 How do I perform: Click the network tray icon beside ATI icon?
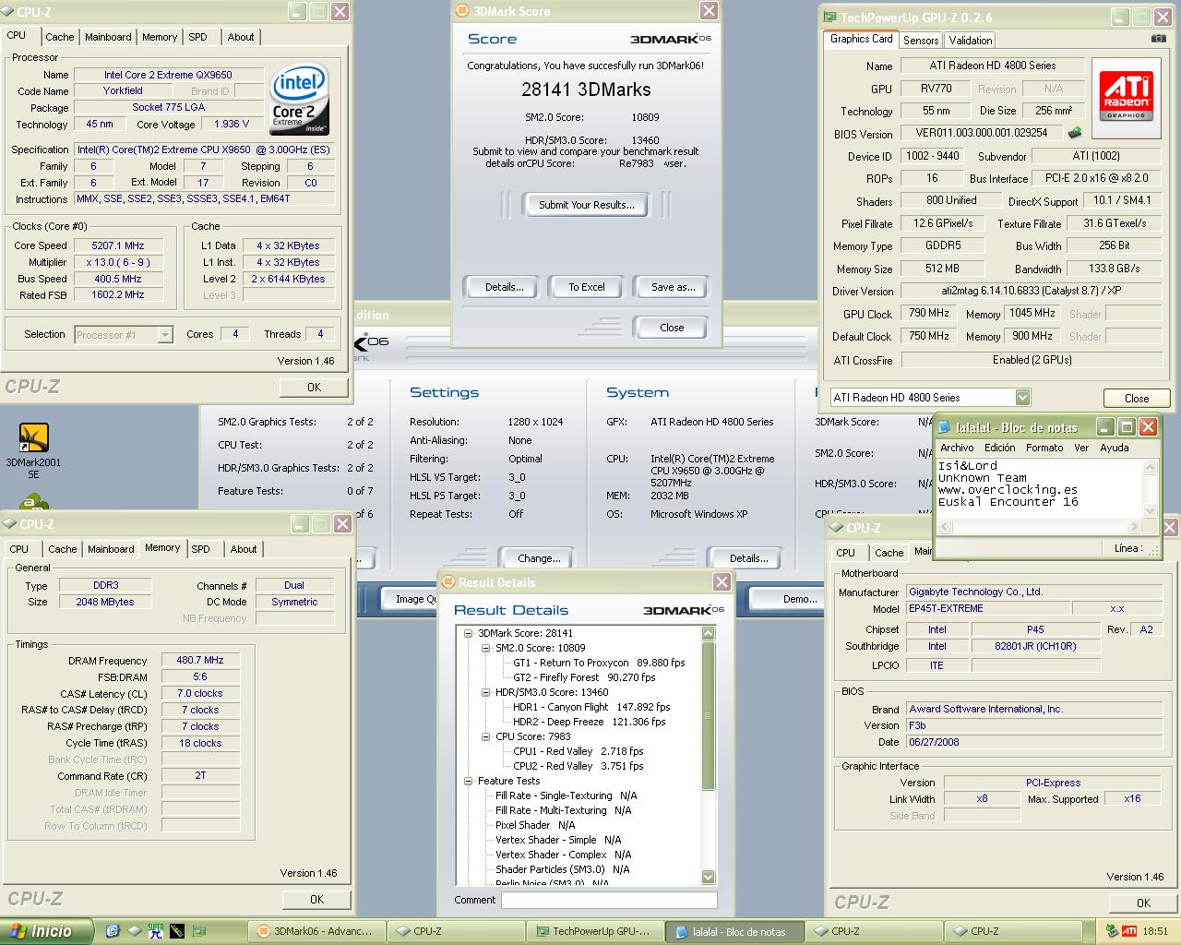point(1112,931)
